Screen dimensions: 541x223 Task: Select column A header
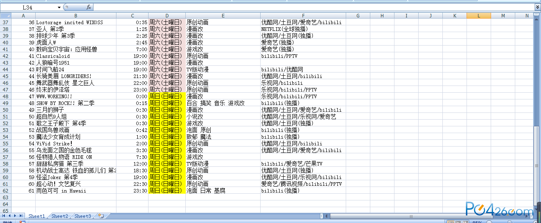(23, 15)
